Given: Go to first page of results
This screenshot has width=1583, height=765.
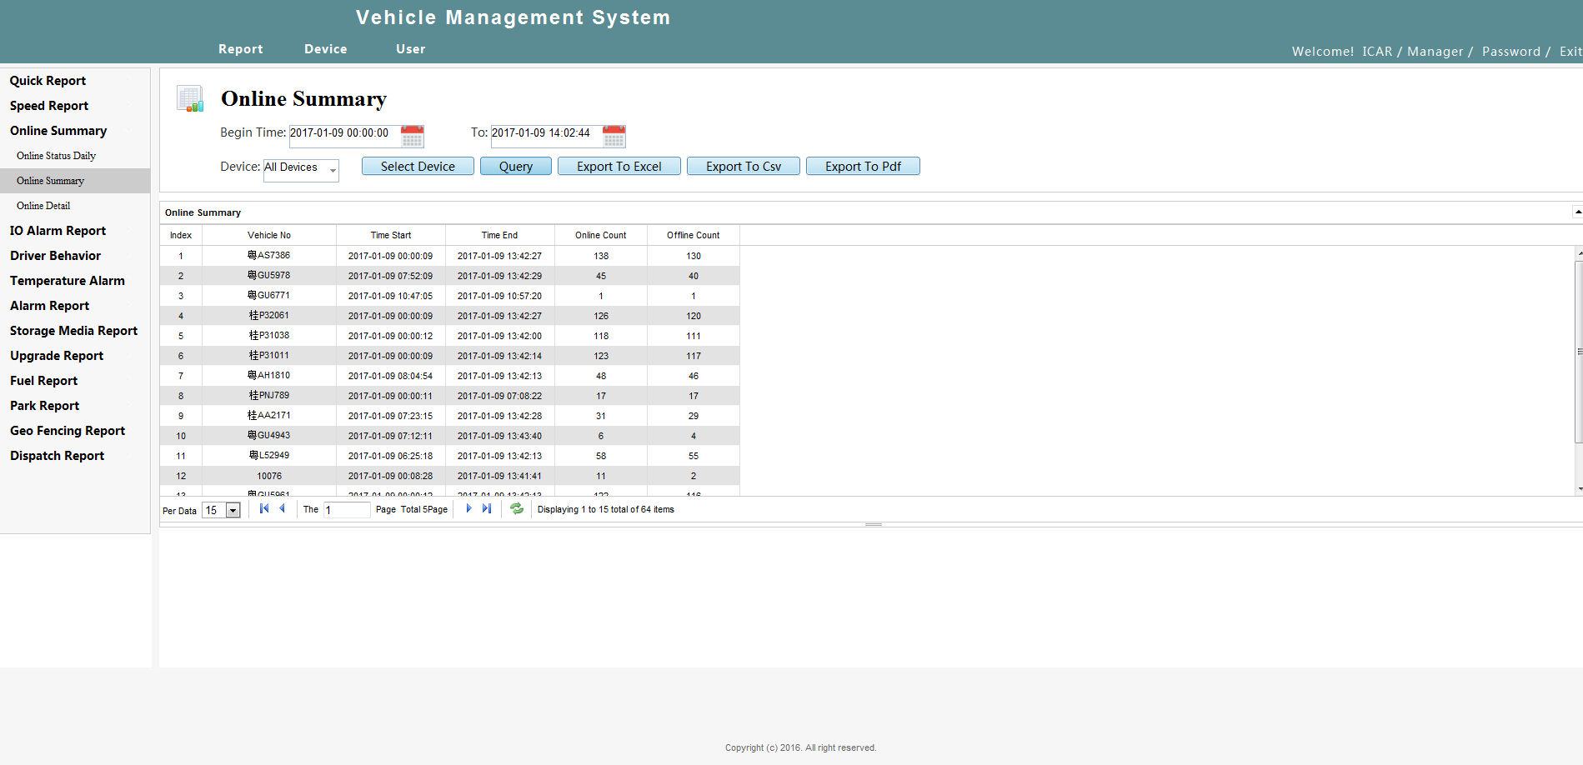Looking at the screenshot, I should pos(264,509).
